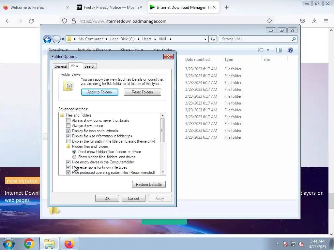Click the Files and Folders tree node
The width and height of the screenshot is (334, 250).
(78, 115)
